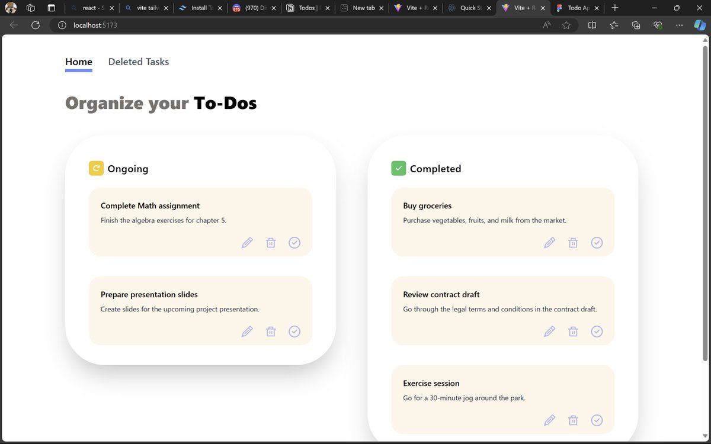
Task: Refresh the localhost page
Action: coord(36,25)
